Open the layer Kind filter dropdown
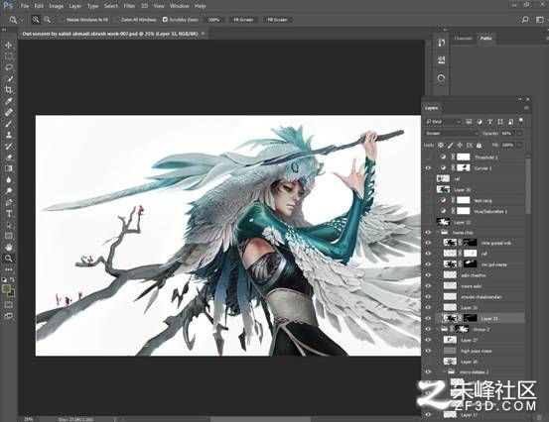This screenshot has width=549, height=422. click(443, 122)
